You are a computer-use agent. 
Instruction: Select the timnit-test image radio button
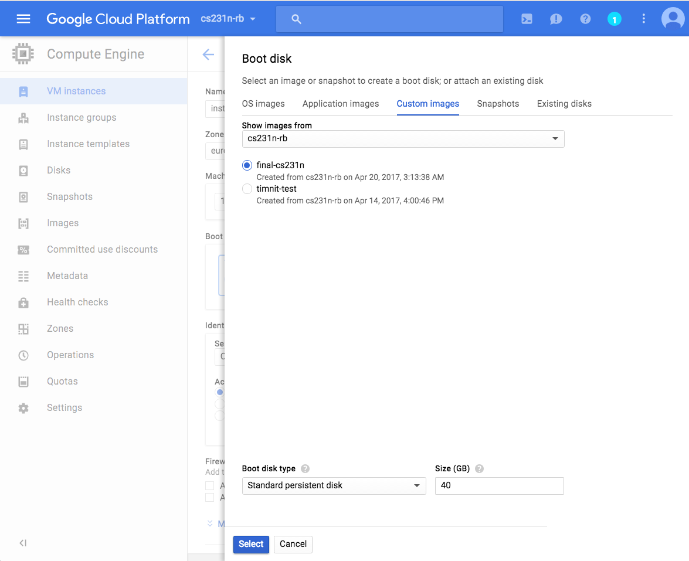point(247,189)
